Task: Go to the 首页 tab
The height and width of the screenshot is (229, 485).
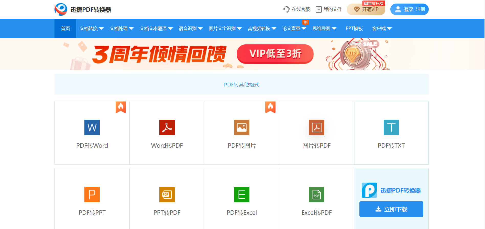Action: coord(65,29)
